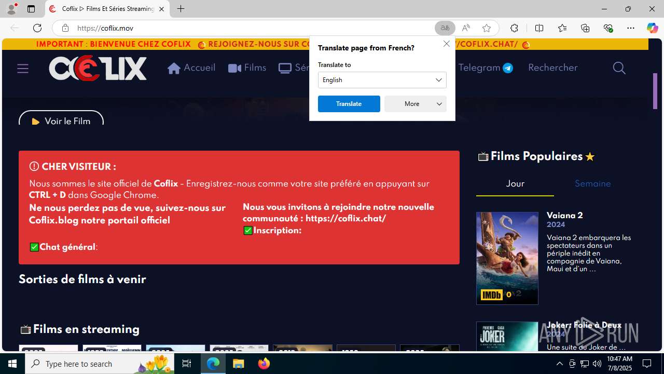The image size is (664, 374).
Task: Open the hamburger menu on Coflix
Action: tap(23, 68)
